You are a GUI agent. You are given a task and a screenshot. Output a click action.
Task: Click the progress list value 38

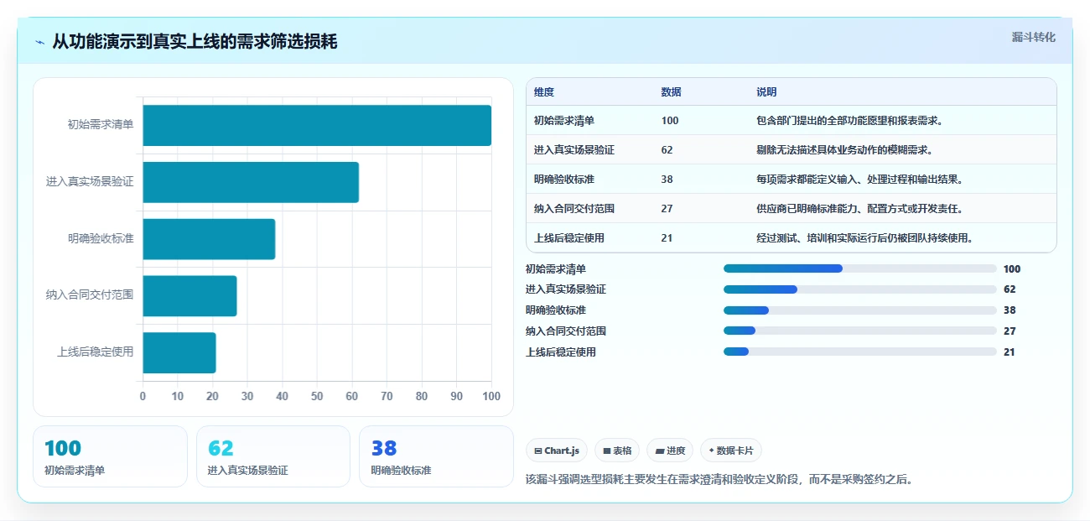pyautogui.click(x=1010, y=310)
